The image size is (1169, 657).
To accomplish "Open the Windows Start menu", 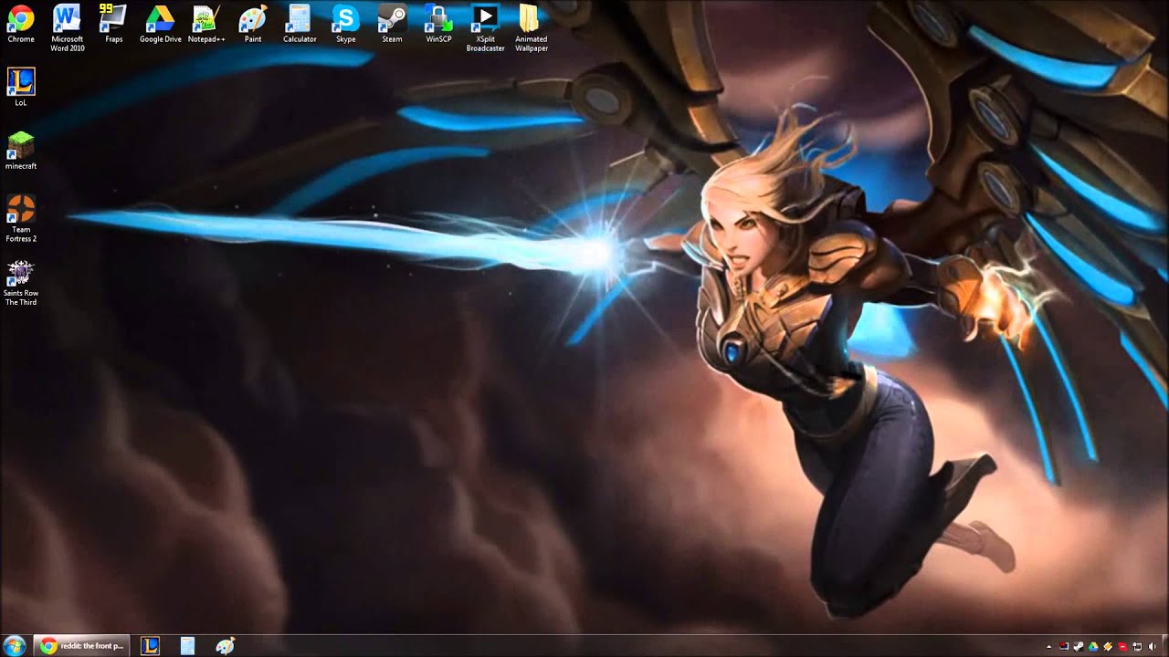I will click(x=15, y=646).
